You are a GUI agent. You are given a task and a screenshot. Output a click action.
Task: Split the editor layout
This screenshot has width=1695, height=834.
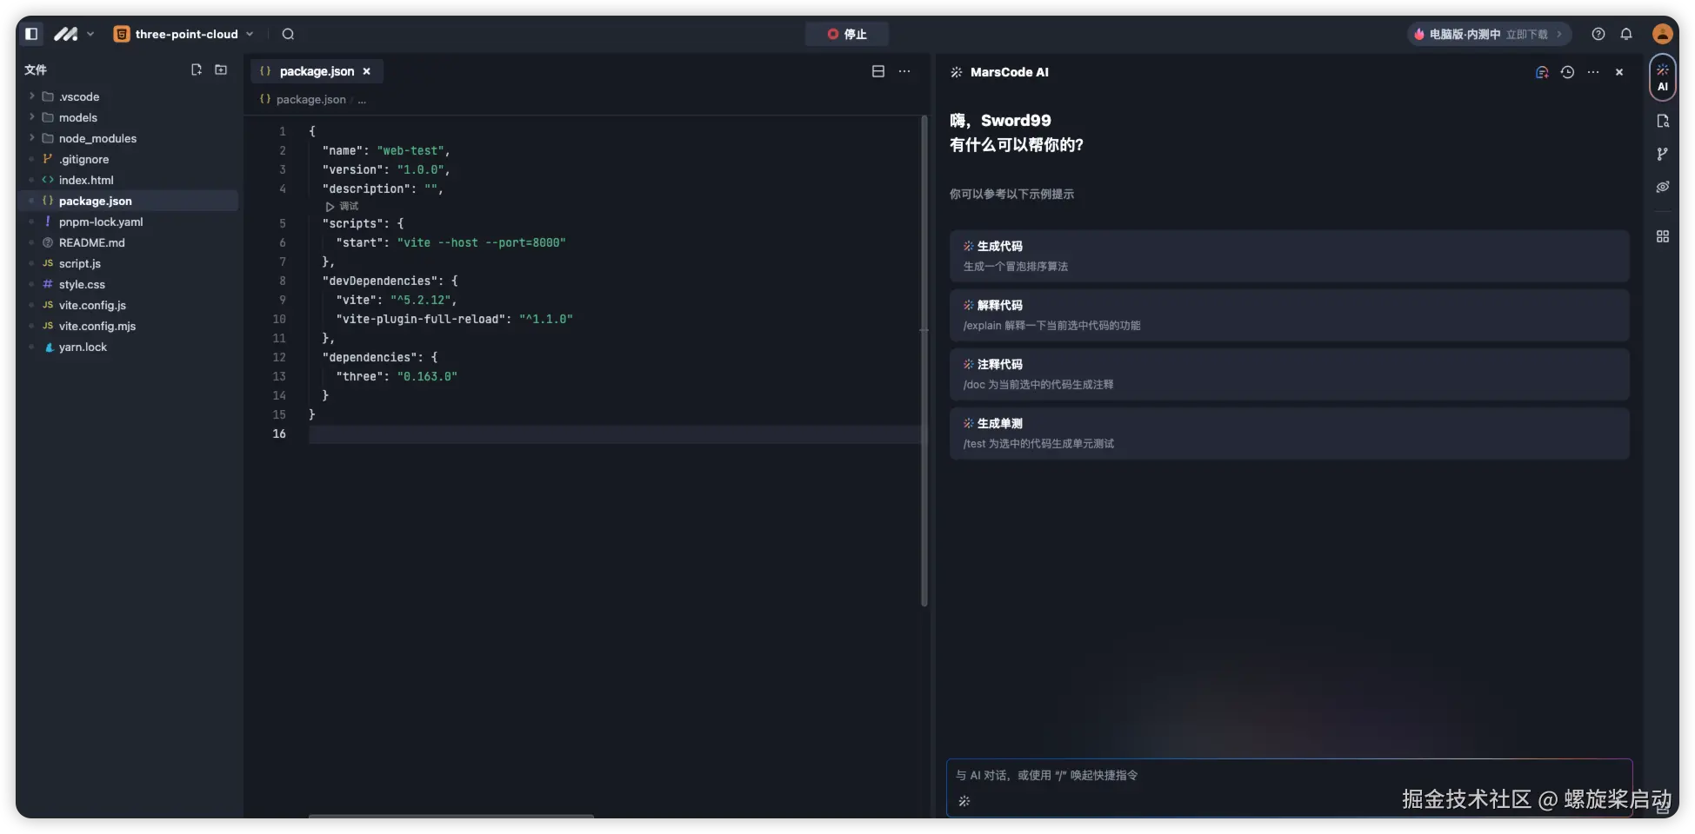tap(878, 71)
